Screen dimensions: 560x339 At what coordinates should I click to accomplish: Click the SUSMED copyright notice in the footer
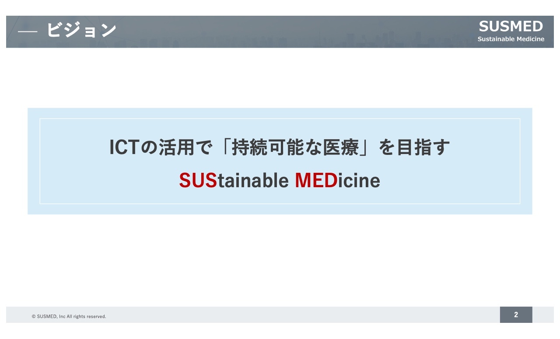coord(69,316)
